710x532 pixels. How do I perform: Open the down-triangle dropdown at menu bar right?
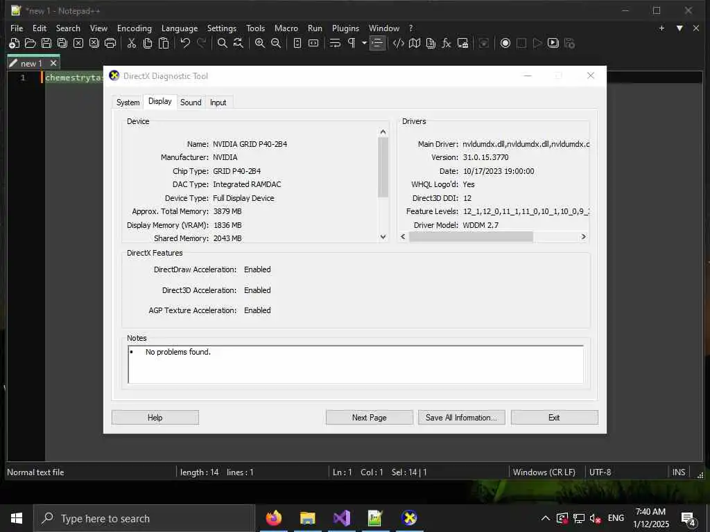(679, 28)
